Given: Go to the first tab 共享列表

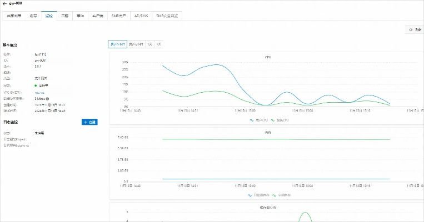Looking at the screenshot, I should coord(14,16).
